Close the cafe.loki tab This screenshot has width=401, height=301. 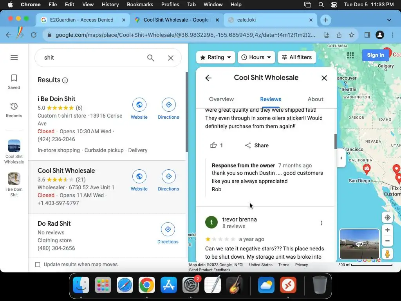coord(311,20)
